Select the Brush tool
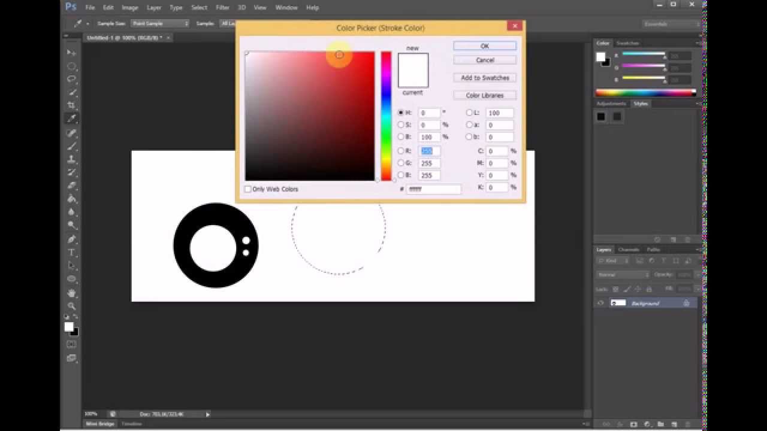 [x=71, y=146]
